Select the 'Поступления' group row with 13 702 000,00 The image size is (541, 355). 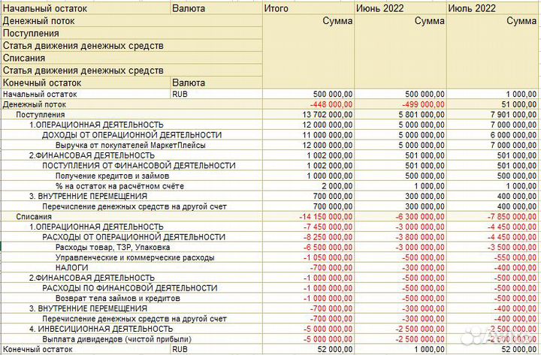pyautogui.click(x=270, y=114)
